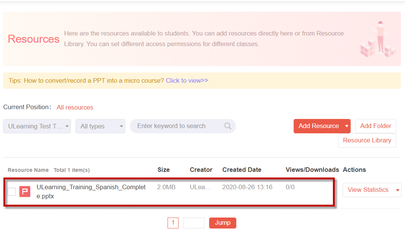This screenshot has height=230, width=405.
Task: Click the Created Date column header
Action: pyautogui.click(x=242, y=170)
